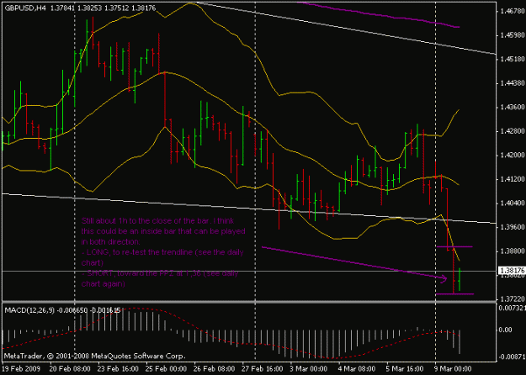This screenshot has height=375, width=526.
Task: Click the 26 Feb 08:00 time label
Action: coord(214,368)
